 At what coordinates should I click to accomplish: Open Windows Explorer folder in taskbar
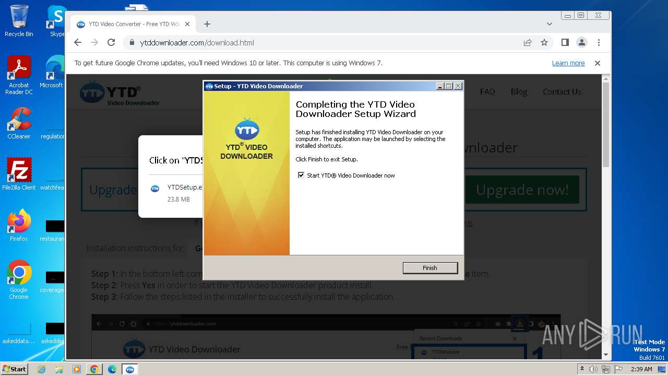coord(59,369)
